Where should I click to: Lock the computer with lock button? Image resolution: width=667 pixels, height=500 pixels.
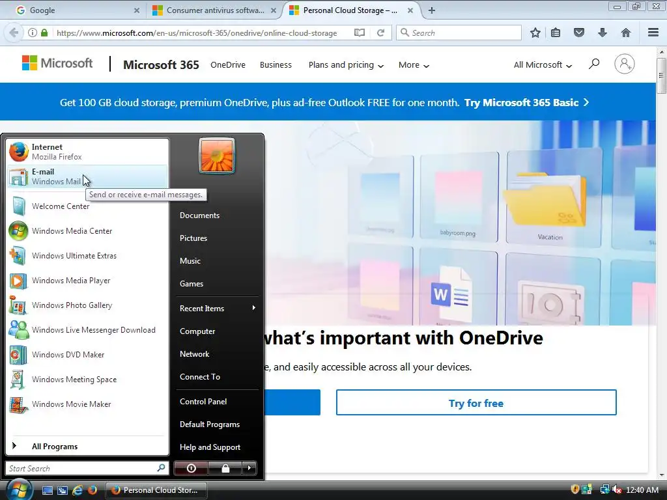click(225, 468)
